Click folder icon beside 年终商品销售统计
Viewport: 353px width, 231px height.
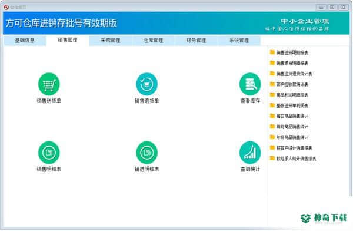point(272,137)
